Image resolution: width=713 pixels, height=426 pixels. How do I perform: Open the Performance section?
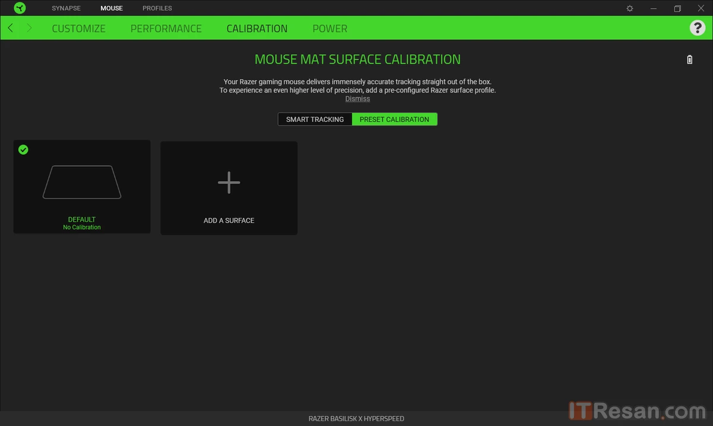click(x=166, y=29)
